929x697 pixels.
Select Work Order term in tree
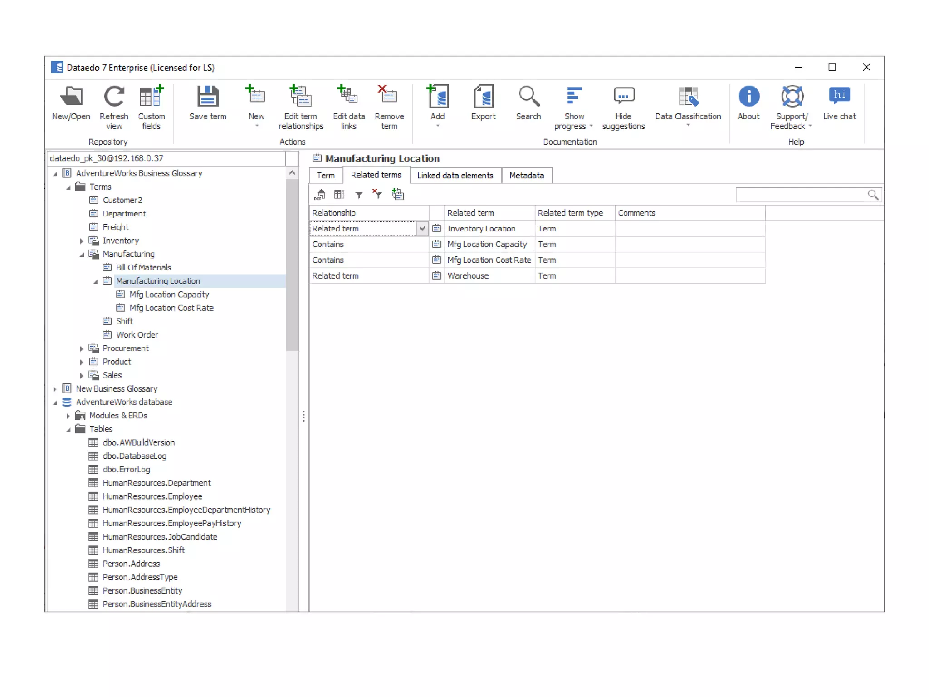(x=137, y=335)
